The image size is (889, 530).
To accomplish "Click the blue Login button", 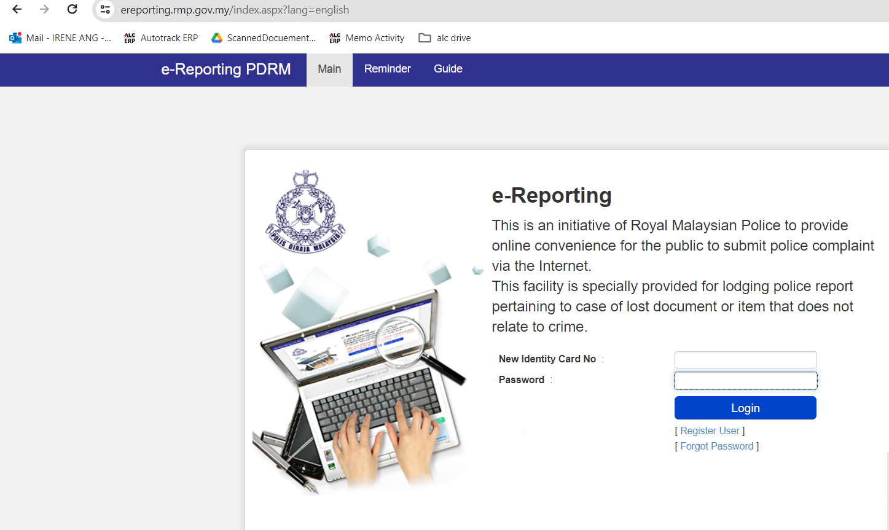I will click(745, 408).
